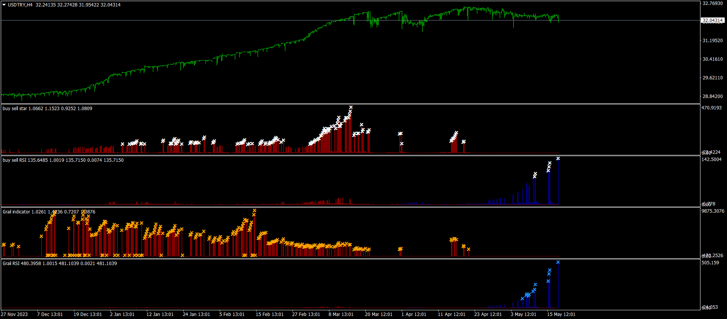
Task: Click the 19 Dec 13:01 time label
Action: pos(88,314)
